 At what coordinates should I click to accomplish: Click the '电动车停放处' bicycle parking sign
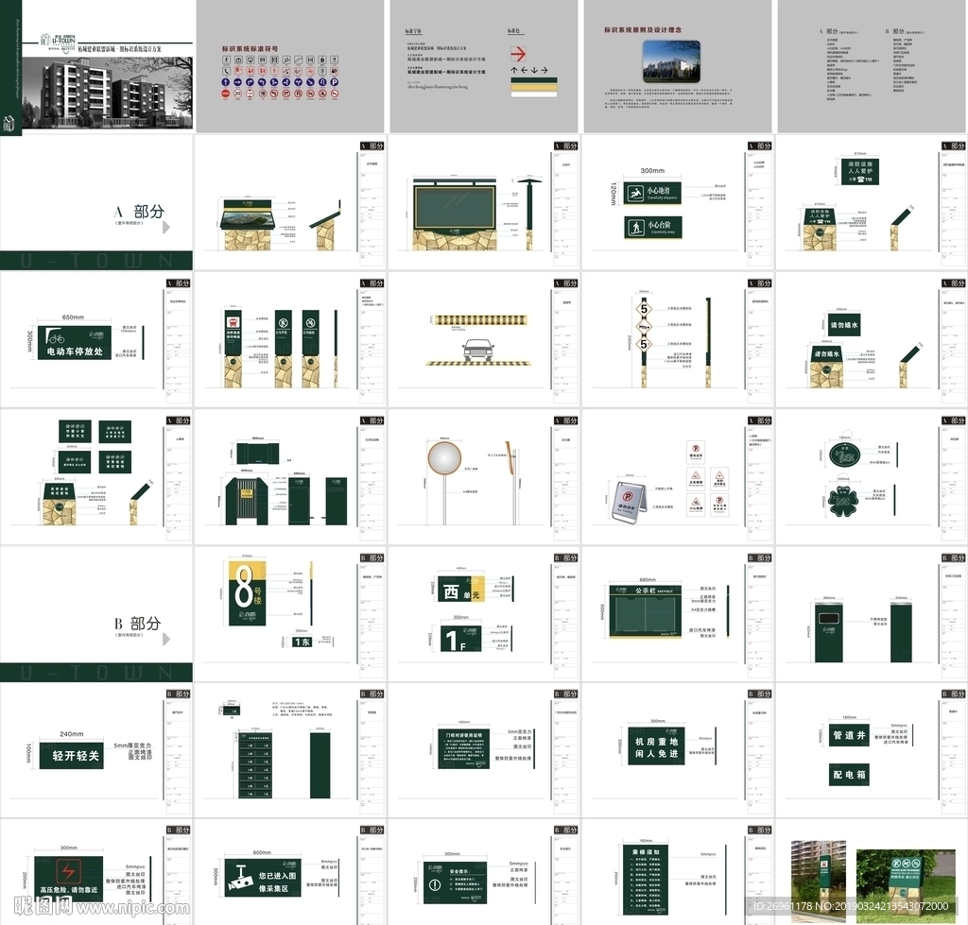[x=75, y=342]
